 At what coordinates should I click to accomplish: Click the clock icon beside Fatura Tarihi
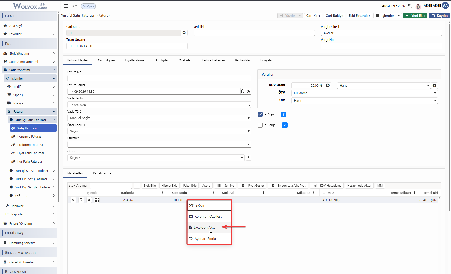click(x=249, y=91)
